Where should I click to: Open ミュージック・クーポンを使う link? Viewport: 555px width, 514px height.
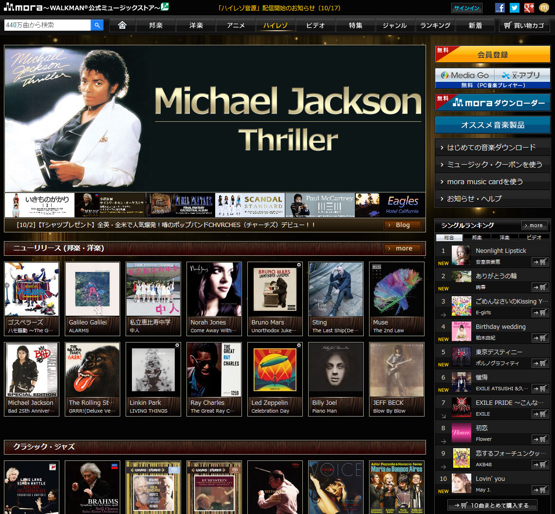point(492,164)
